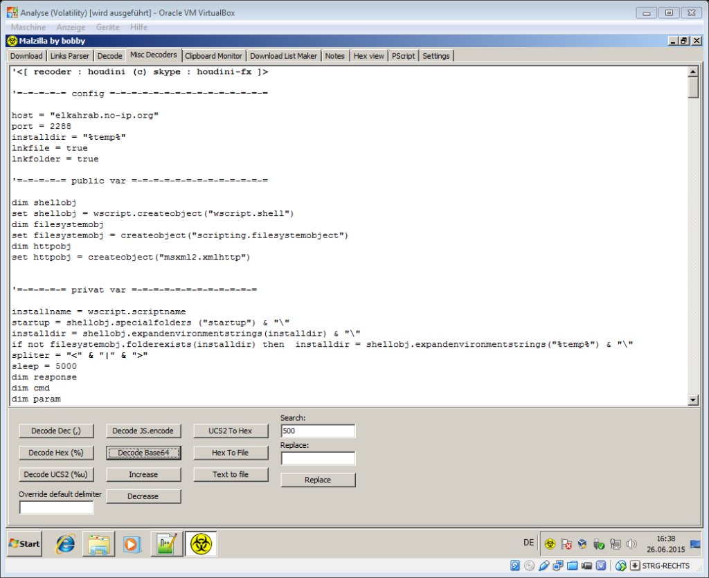Image resolution: width=709 pixels, height=578 pixels.
Task: Select the Misc Decoders tab
Action: pyautogui.click(x=154, y=55)
